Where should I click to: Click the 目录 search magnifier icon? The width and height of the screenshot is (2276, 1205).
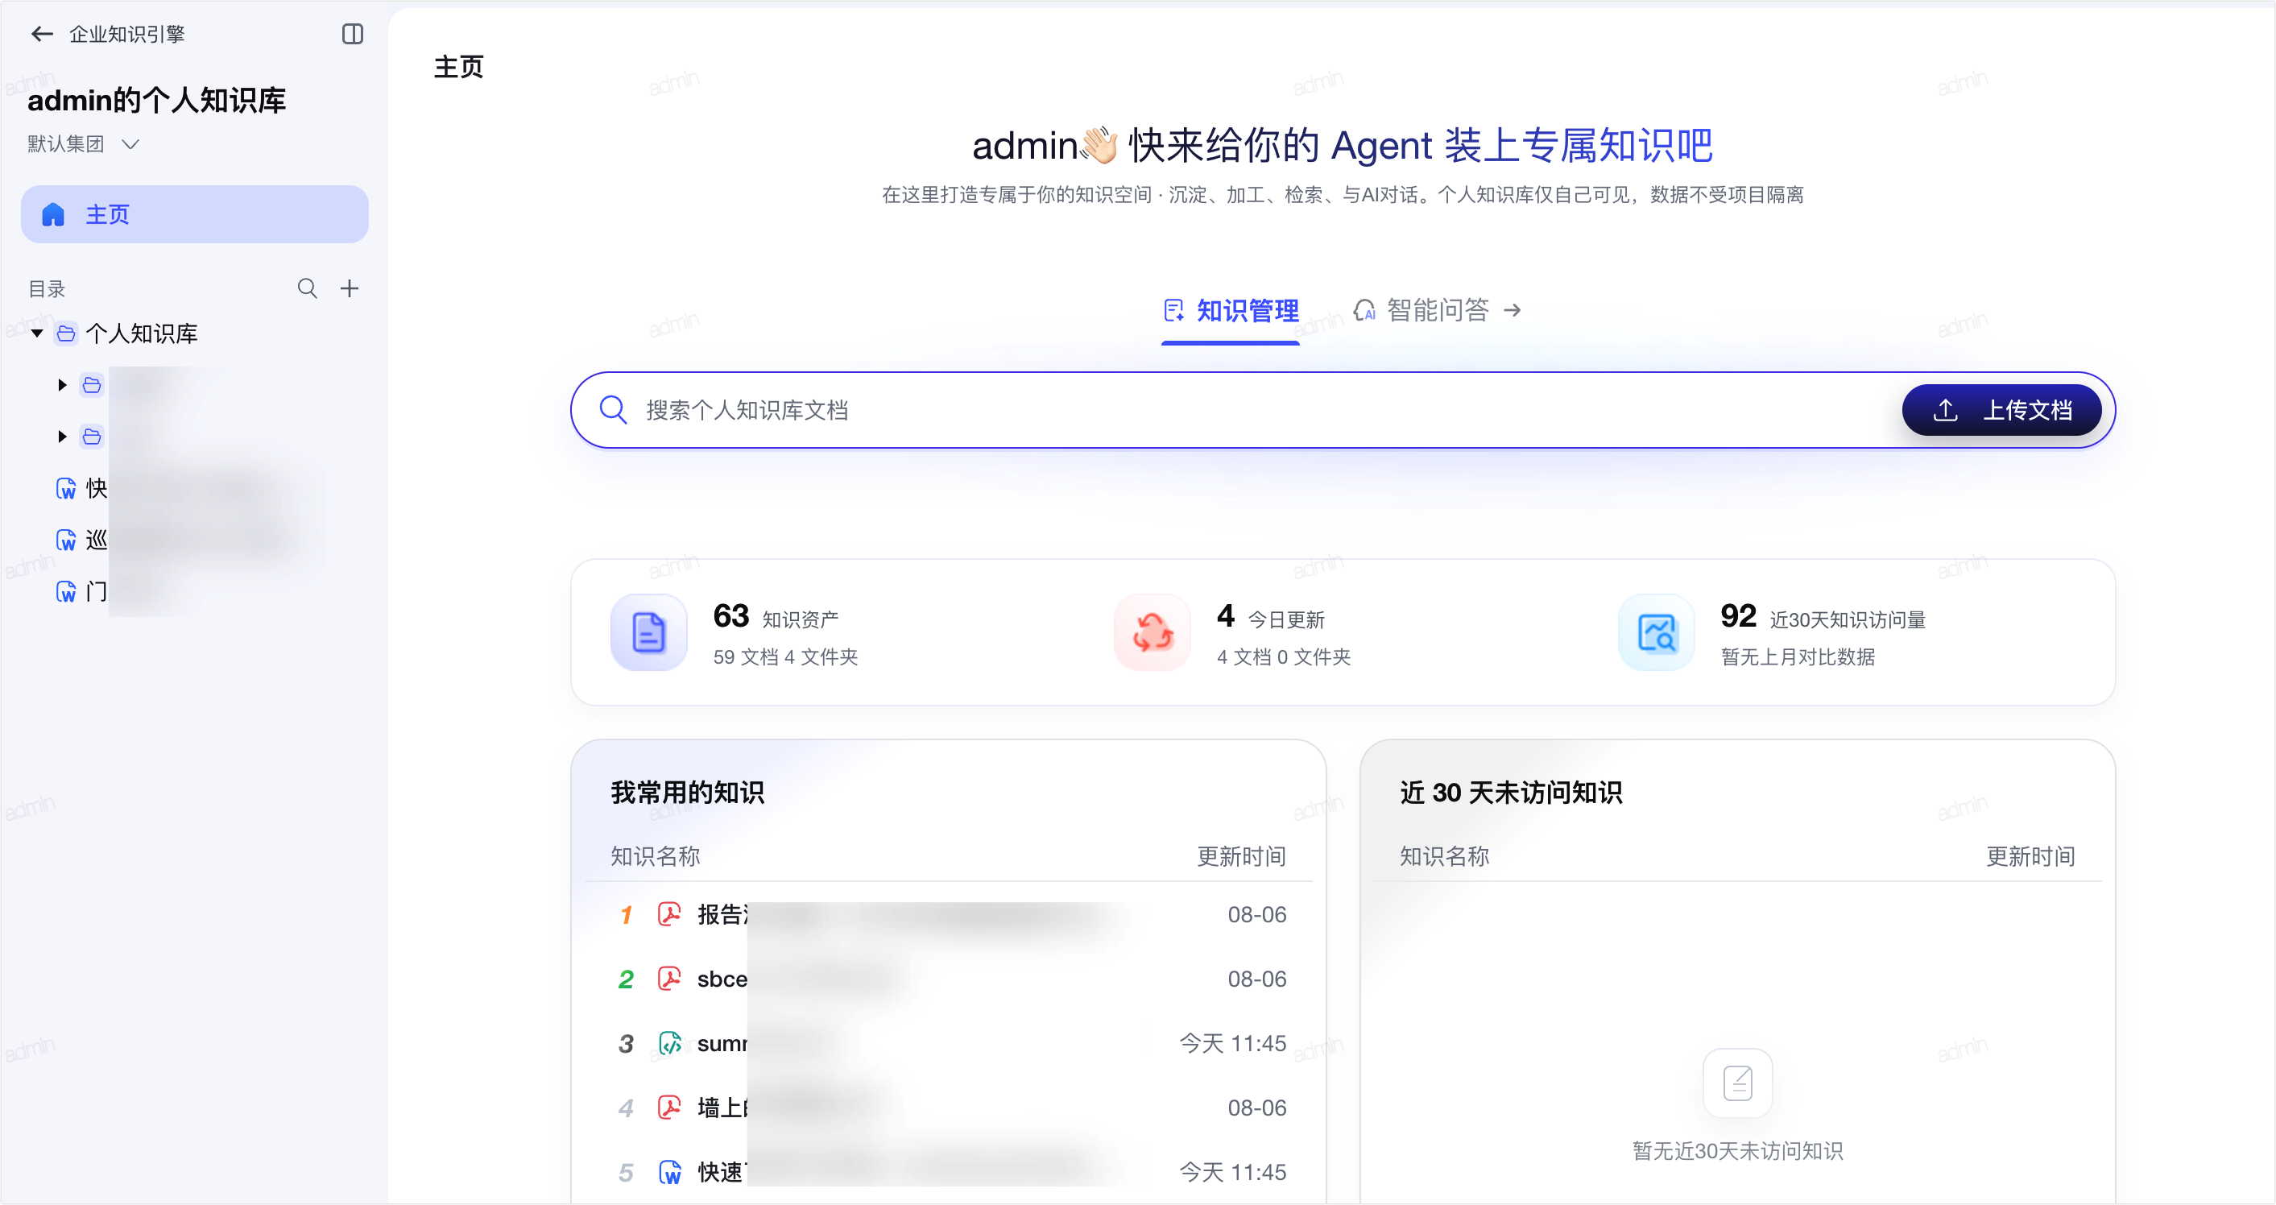[307, 289]
